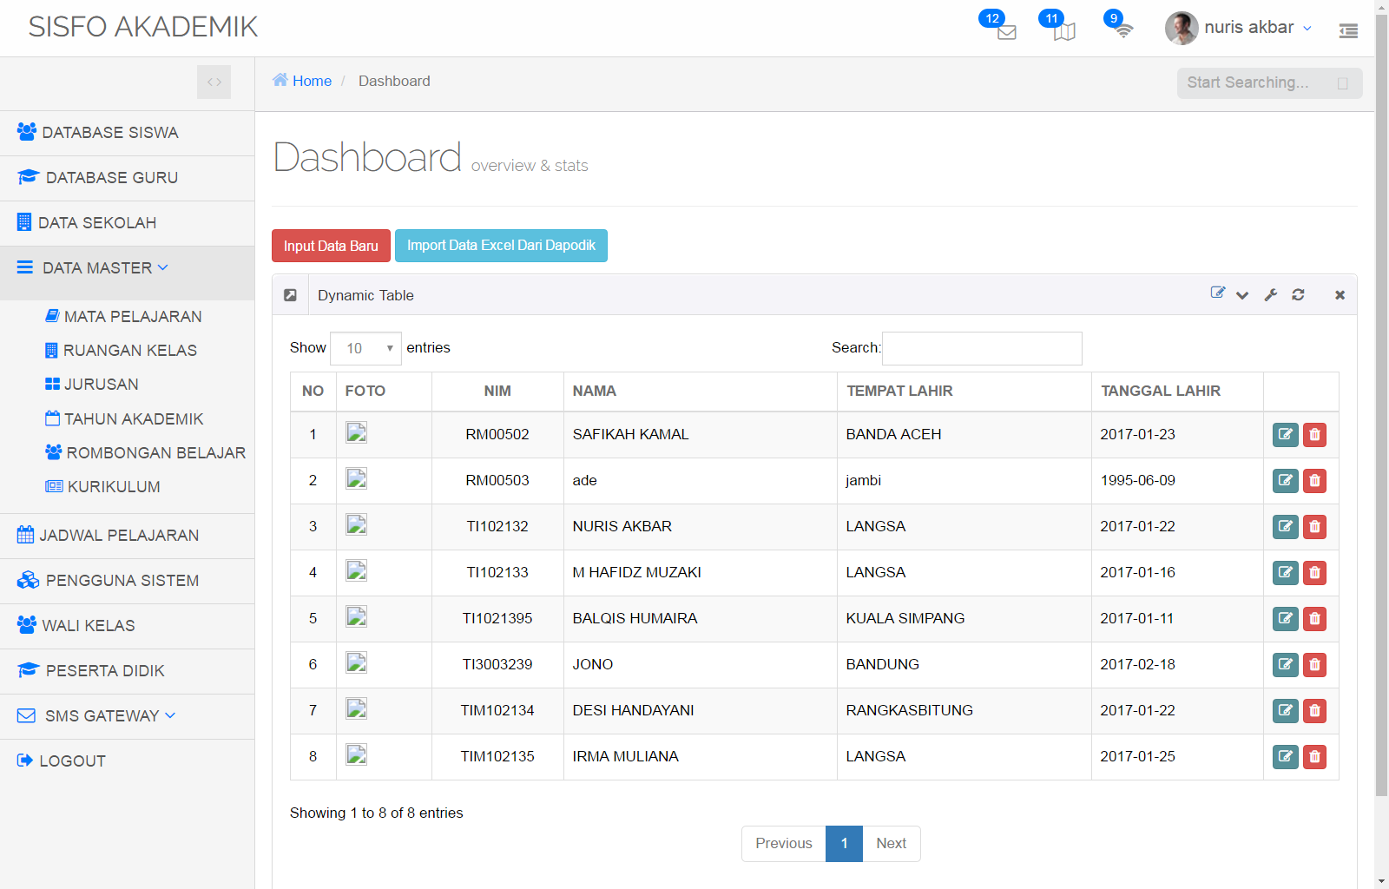Screen dimensions: 1389x889
Task: Delete the NURIS AKBAR row
Action: (x=1314, y=527)
